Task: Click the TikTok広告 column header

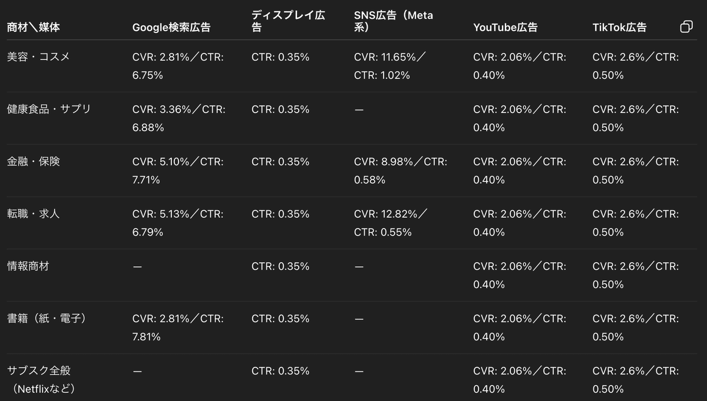Action: (619, 26)
